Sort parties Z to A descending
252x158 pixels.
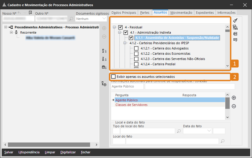coord(104,59)
